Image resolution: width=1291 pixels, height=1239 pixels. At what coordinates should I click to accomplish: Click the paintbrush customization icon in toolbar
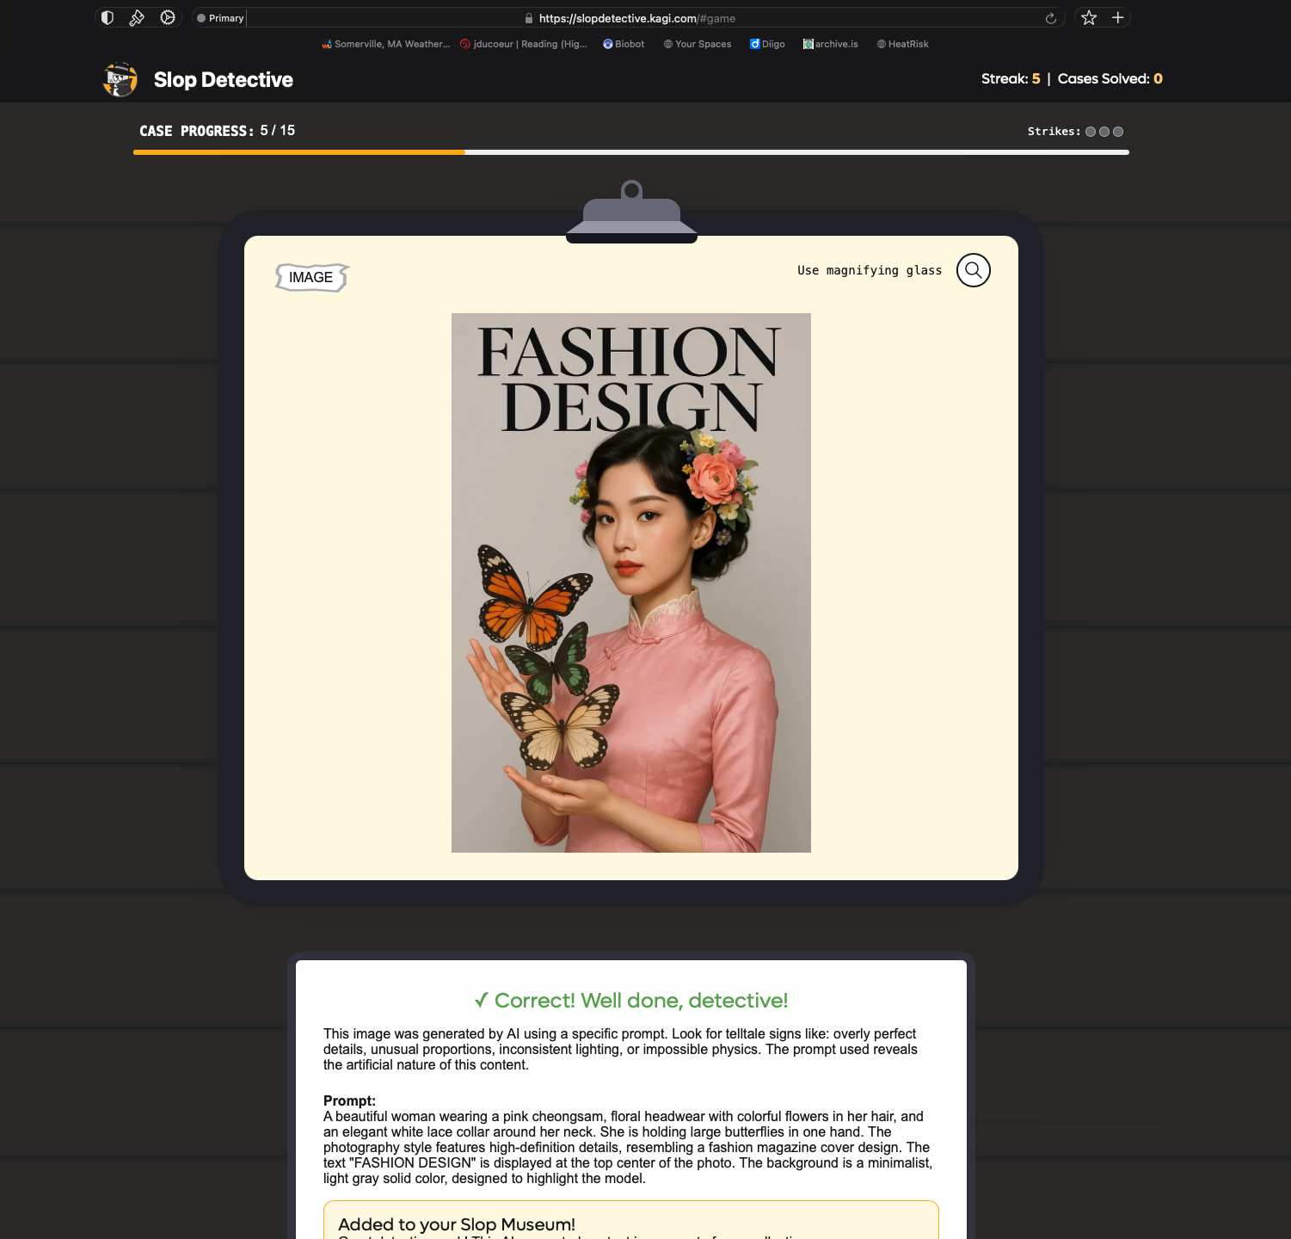(137, 18)
